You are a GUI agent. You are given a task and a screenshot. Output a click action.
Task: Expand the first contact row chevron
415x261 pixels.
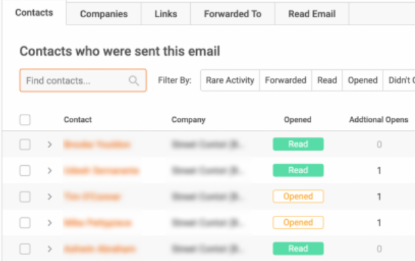pos(49,144)
